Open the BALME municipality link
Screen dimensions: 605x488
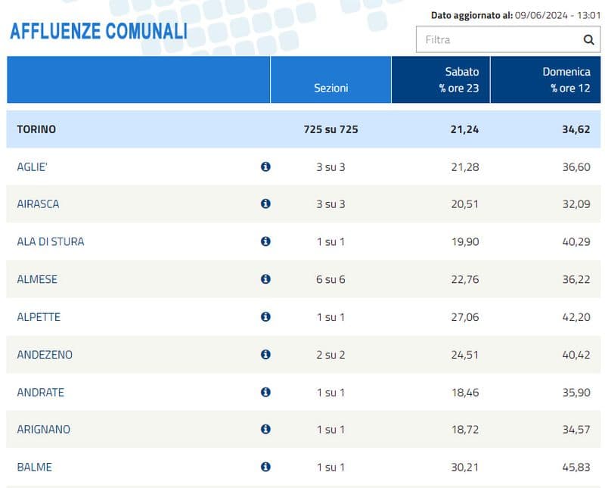click(34, 467)
